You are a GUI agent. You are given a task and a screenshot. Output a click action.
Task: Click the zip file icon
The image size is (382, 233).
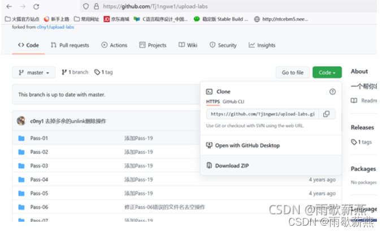209,166
